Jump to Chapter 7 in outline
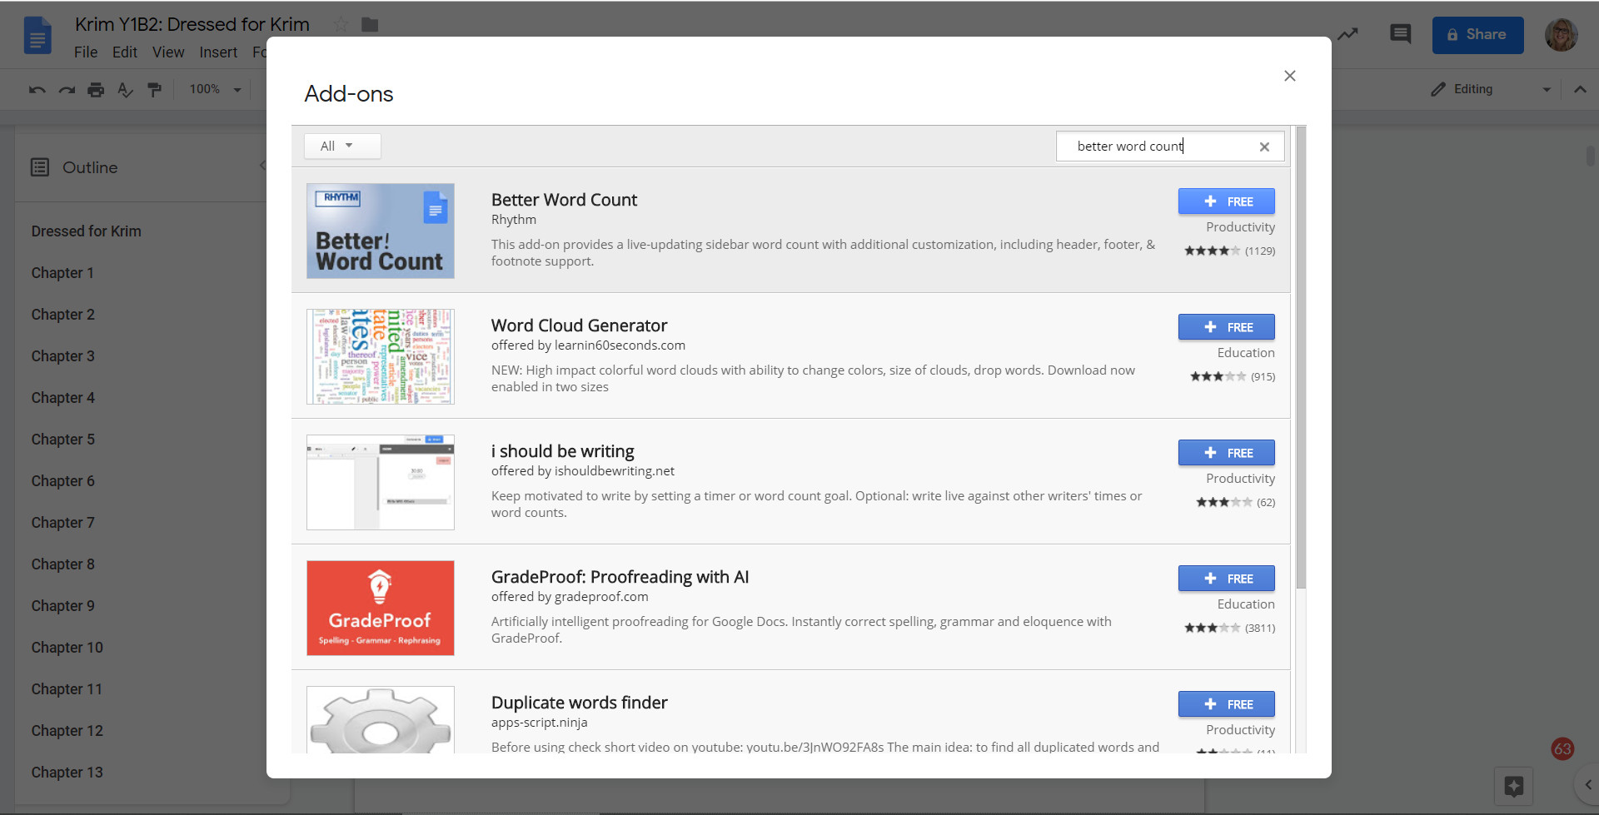 [63, 523]
